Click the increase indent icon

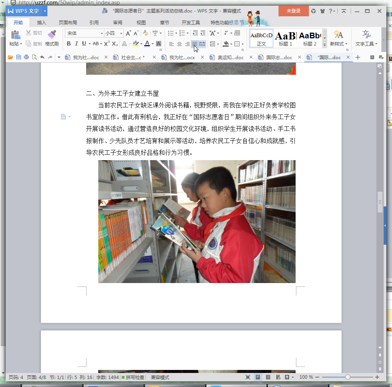pos(203,33)
